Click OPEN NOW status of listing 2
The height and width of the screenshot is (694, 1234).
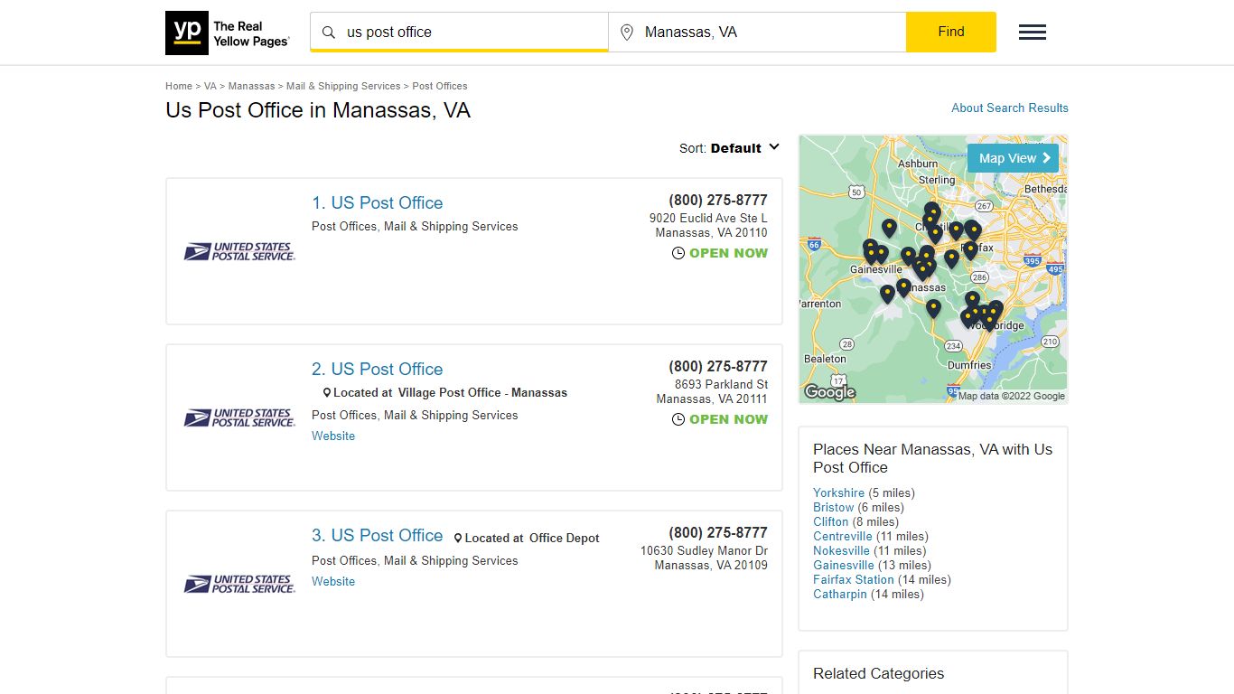[728, 419]
